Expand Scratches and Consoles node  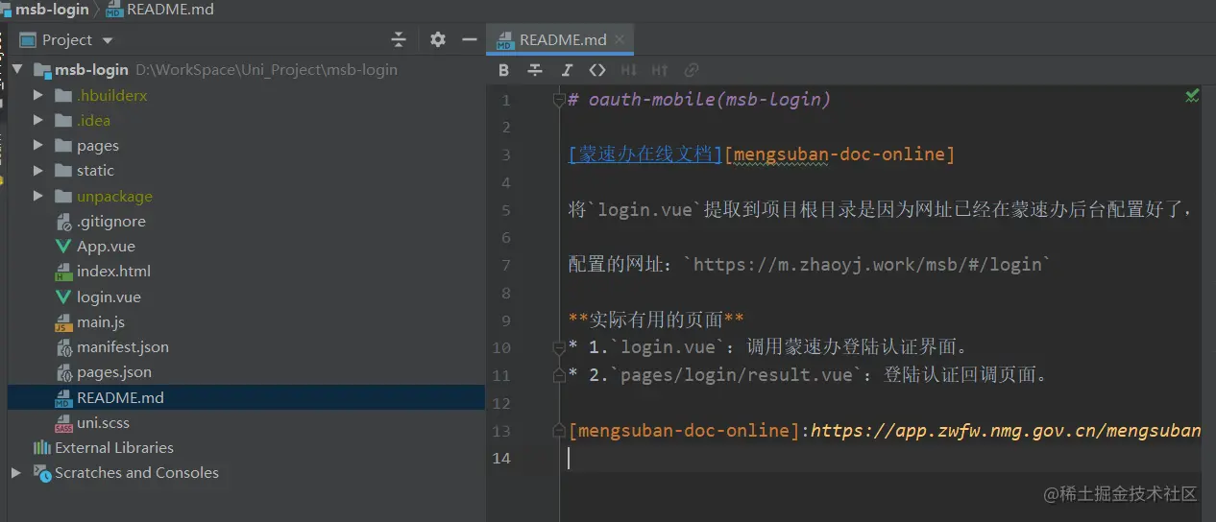(16, 472)
